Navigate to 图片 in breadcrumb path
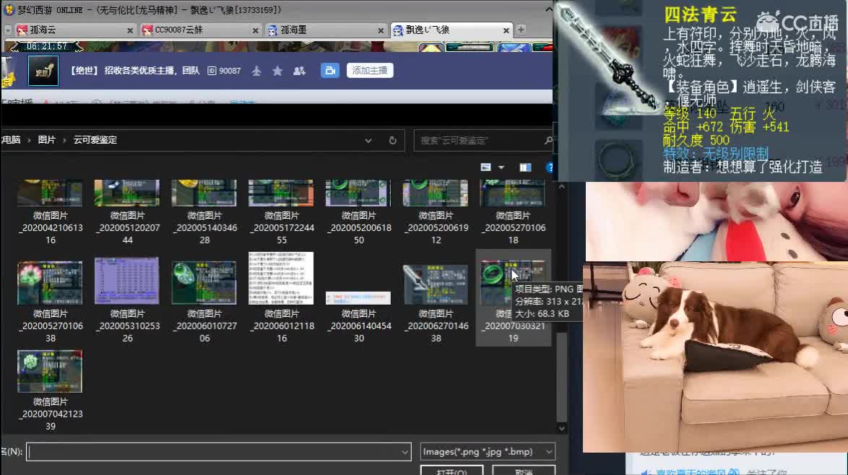Screen dimensions: 848x475 coord(46,140)
